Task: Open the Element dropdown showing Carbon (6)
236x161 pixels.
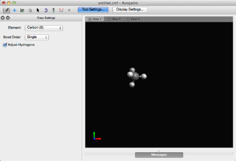Action: 44,28
